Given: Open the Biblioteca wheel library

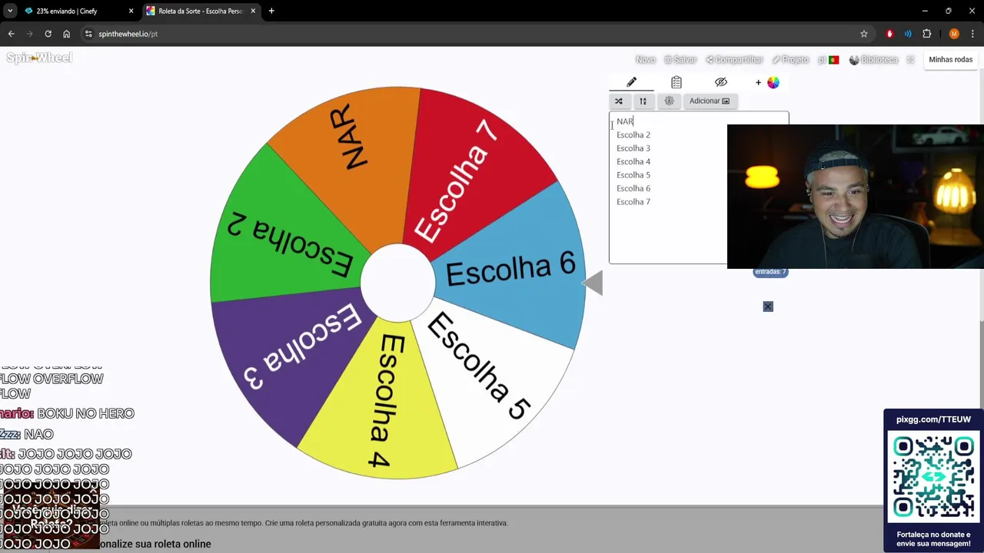Looking at the screenshot, I should pos(873,59).
